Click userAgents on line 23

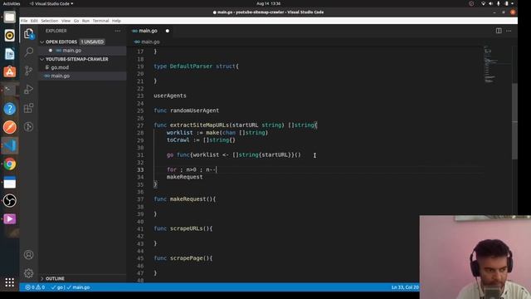[170, 96]
